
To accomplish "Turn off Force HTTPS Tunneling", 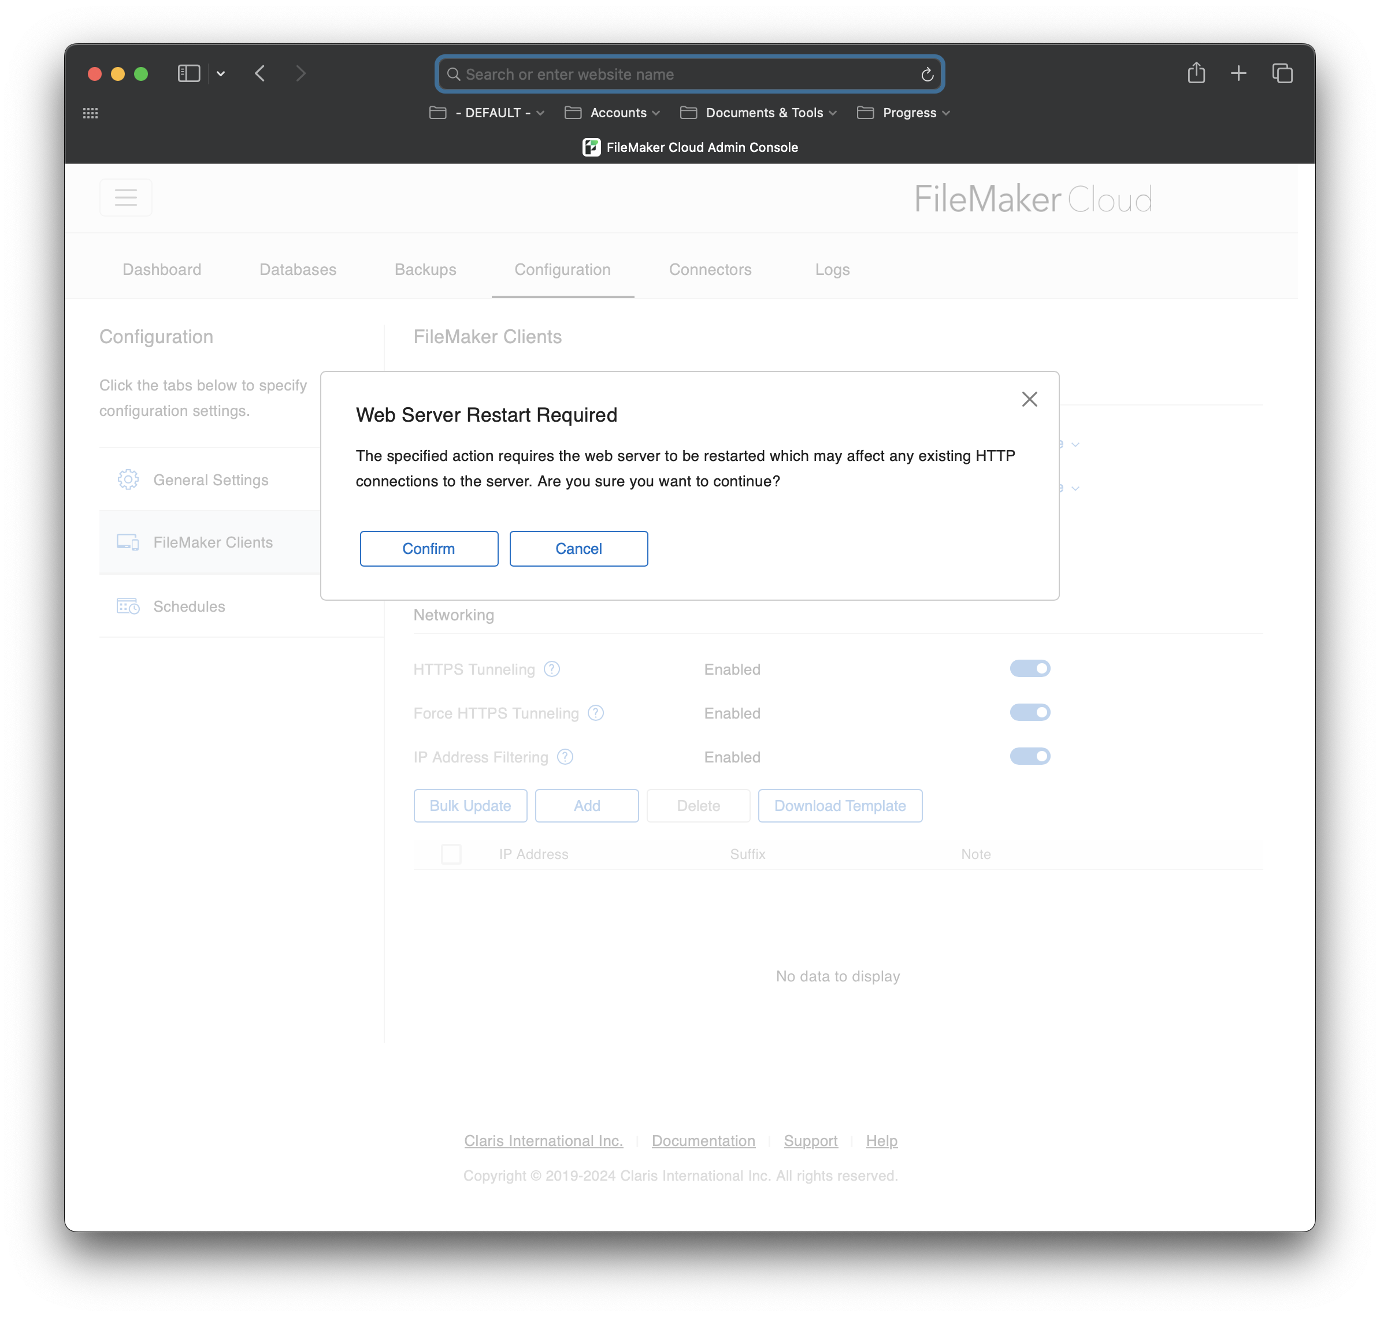I will click(1030, 712).
